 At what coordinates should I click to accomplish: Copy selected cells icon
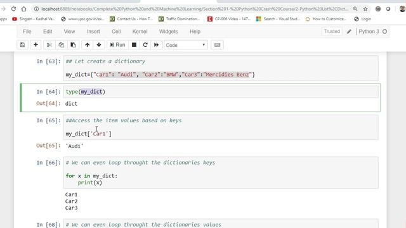click(x=61, y=45)
